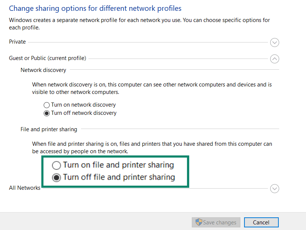Click the separator line beside Private
Viewport: 306px width, 230px height.
pos(149,42)
